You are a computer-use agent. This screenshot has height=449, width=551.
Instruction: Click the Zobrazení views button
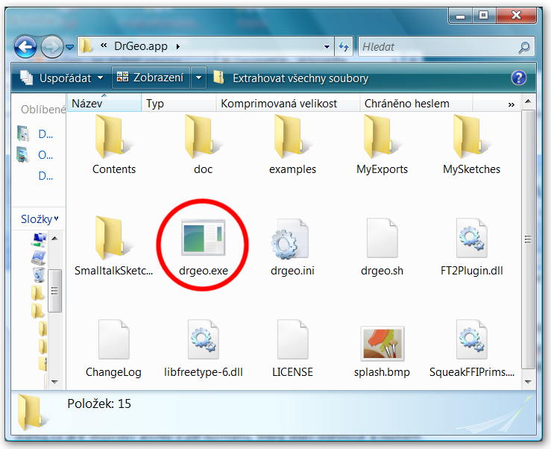point(151,78)
